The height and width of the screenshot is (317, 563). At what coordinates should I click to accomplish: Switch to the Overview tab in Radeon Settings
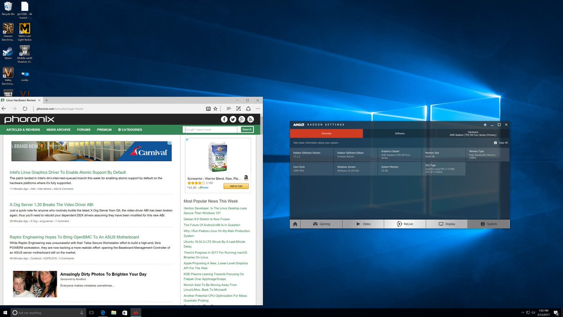point(327,133)
